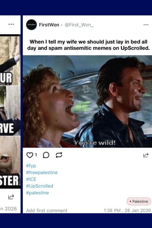Open the comment bubble on FirstWon post

coord(46,155)
